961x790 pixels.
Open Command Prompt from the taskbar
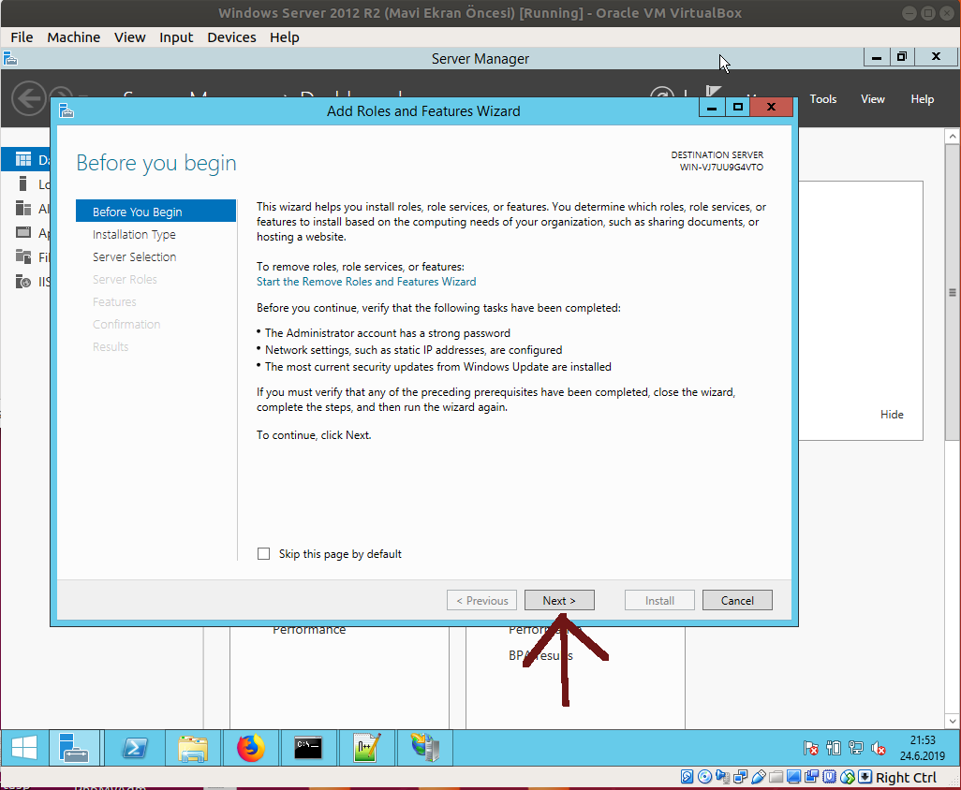click(x=307, y=748)
